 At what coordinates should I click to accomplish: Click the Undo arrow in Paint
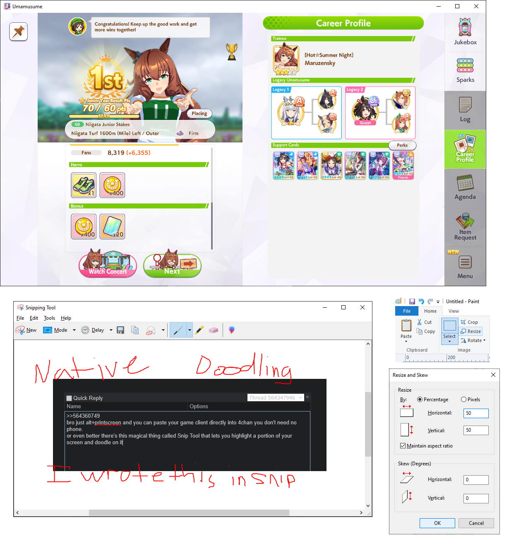tap(421, 302)
